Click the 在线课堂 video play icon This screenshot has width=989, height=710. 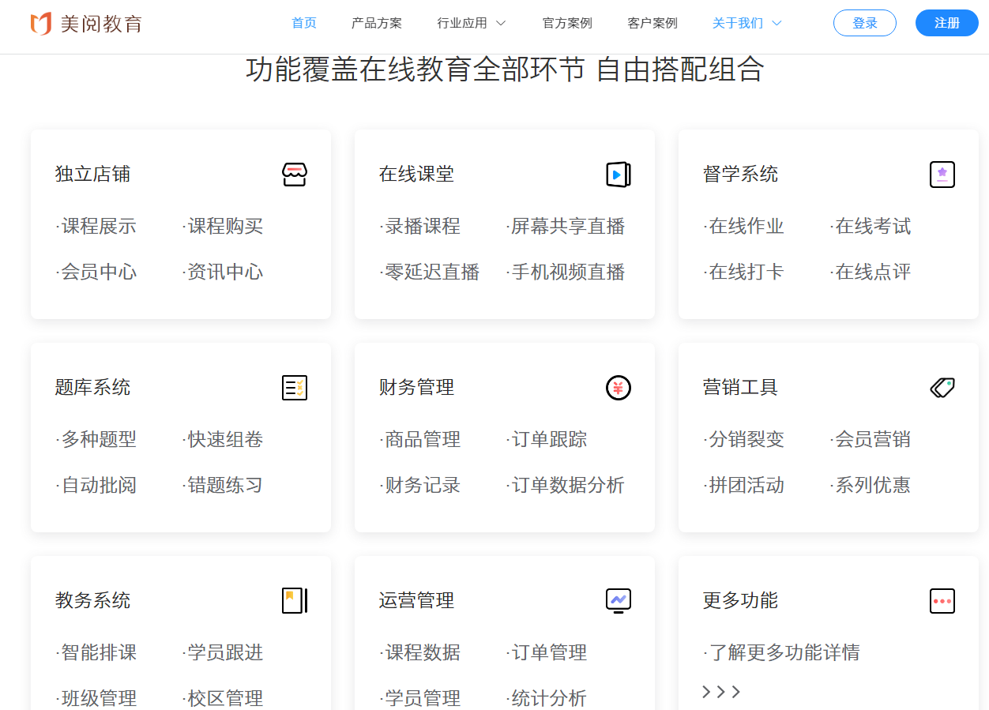pos(619,175)
